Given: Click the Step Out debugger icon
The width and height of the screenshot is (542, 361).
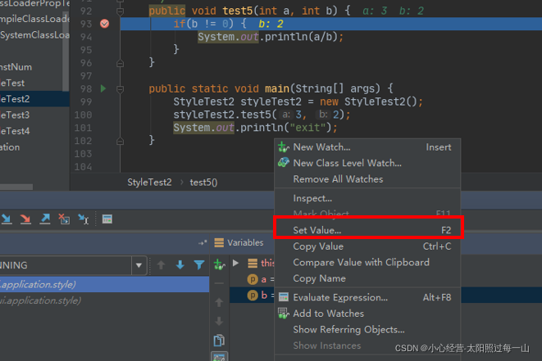Looking at the screenshot, I should (x=44, y=219).
